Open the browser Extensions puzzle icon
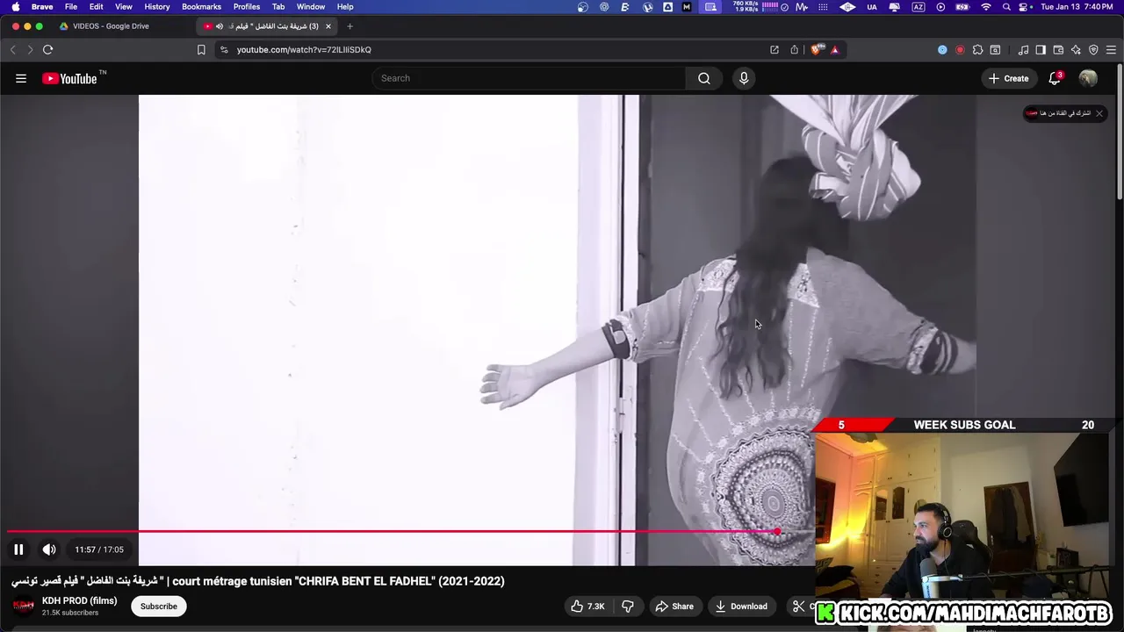 click(x=977, y=50)
